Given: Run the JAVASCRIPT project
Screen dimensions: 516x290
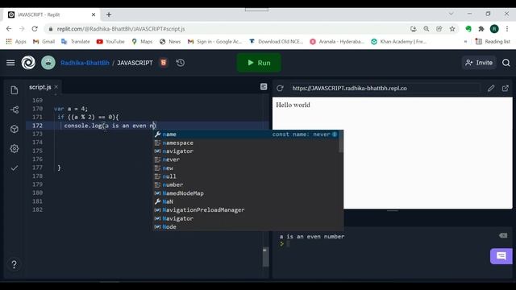Looking at the screenshot, I should click(259, 63).
